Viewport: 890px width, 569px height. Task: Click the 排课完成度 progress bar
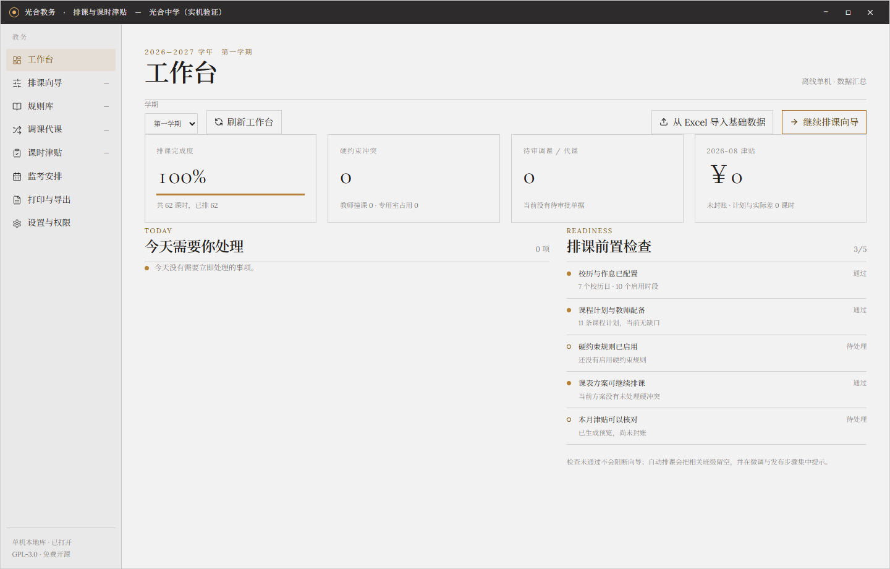tap(231, 194)
